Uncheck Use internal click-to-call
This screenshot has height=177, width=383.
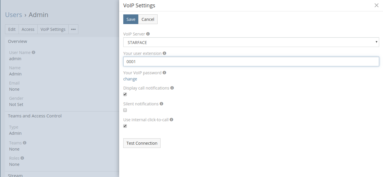point(125,126)
